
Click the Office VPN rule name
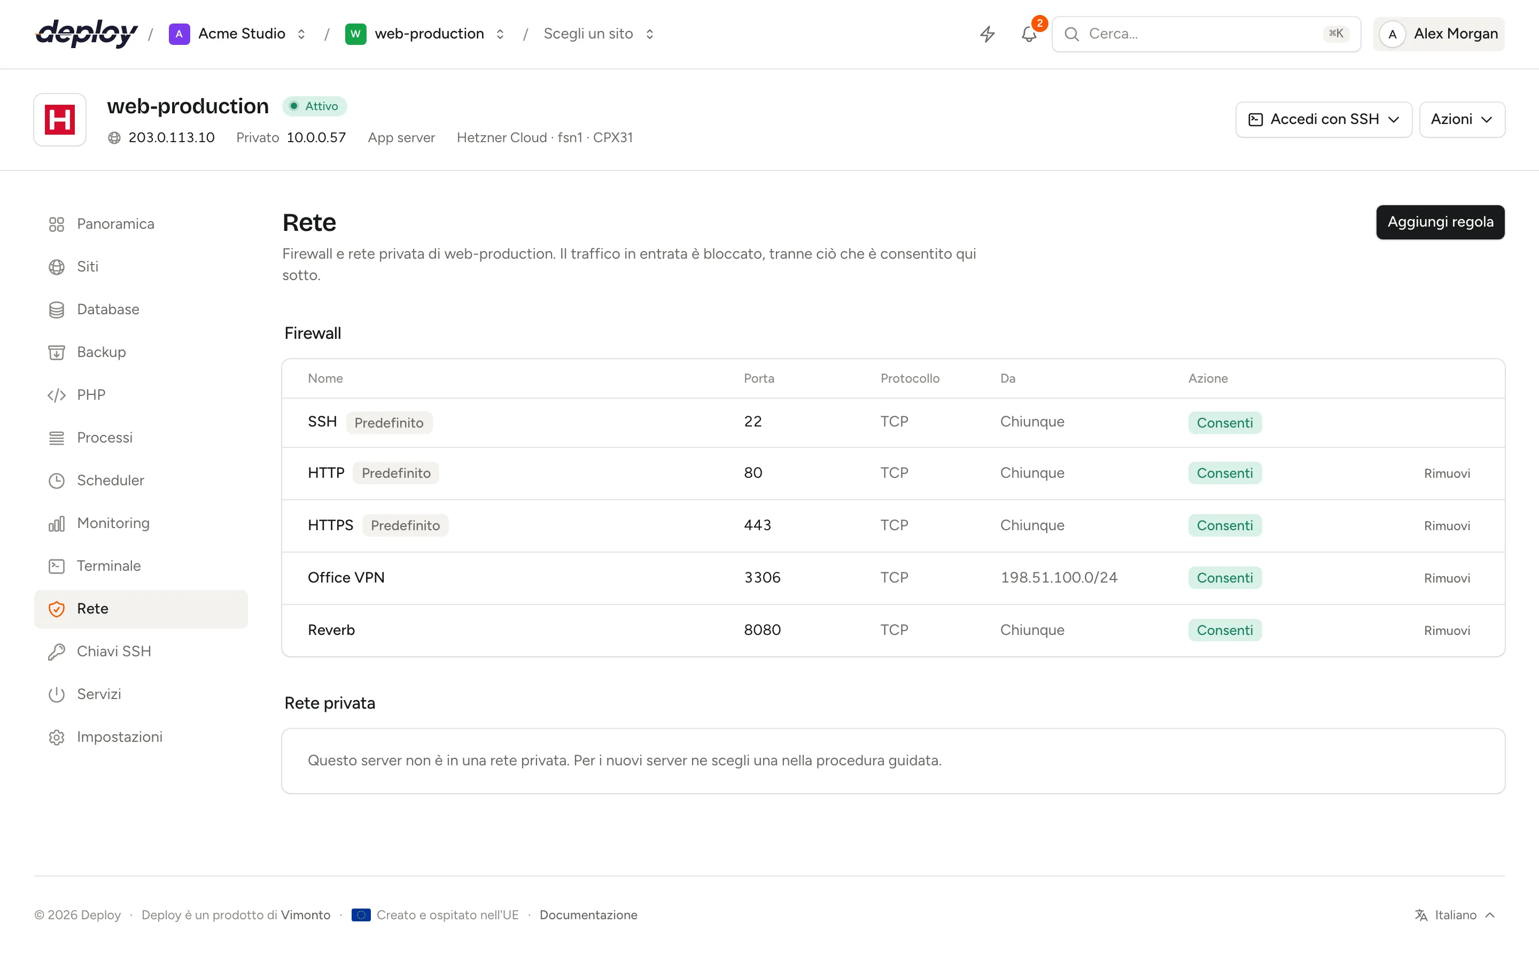pos(346,578)
